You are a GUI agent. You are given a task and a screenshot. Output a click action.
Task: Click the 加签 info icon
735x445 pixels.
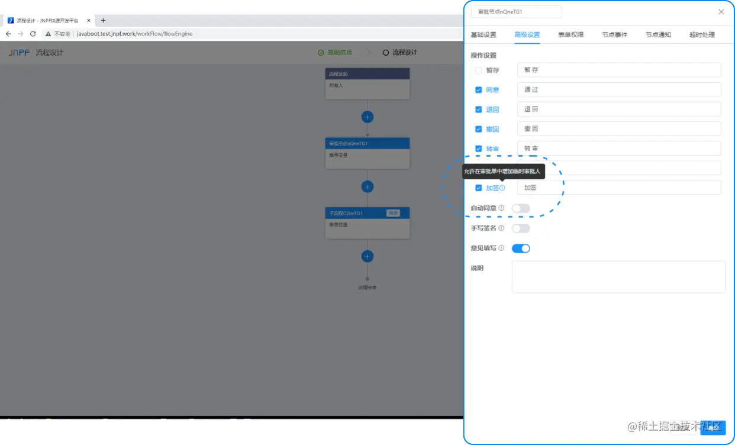click(502, 188)
